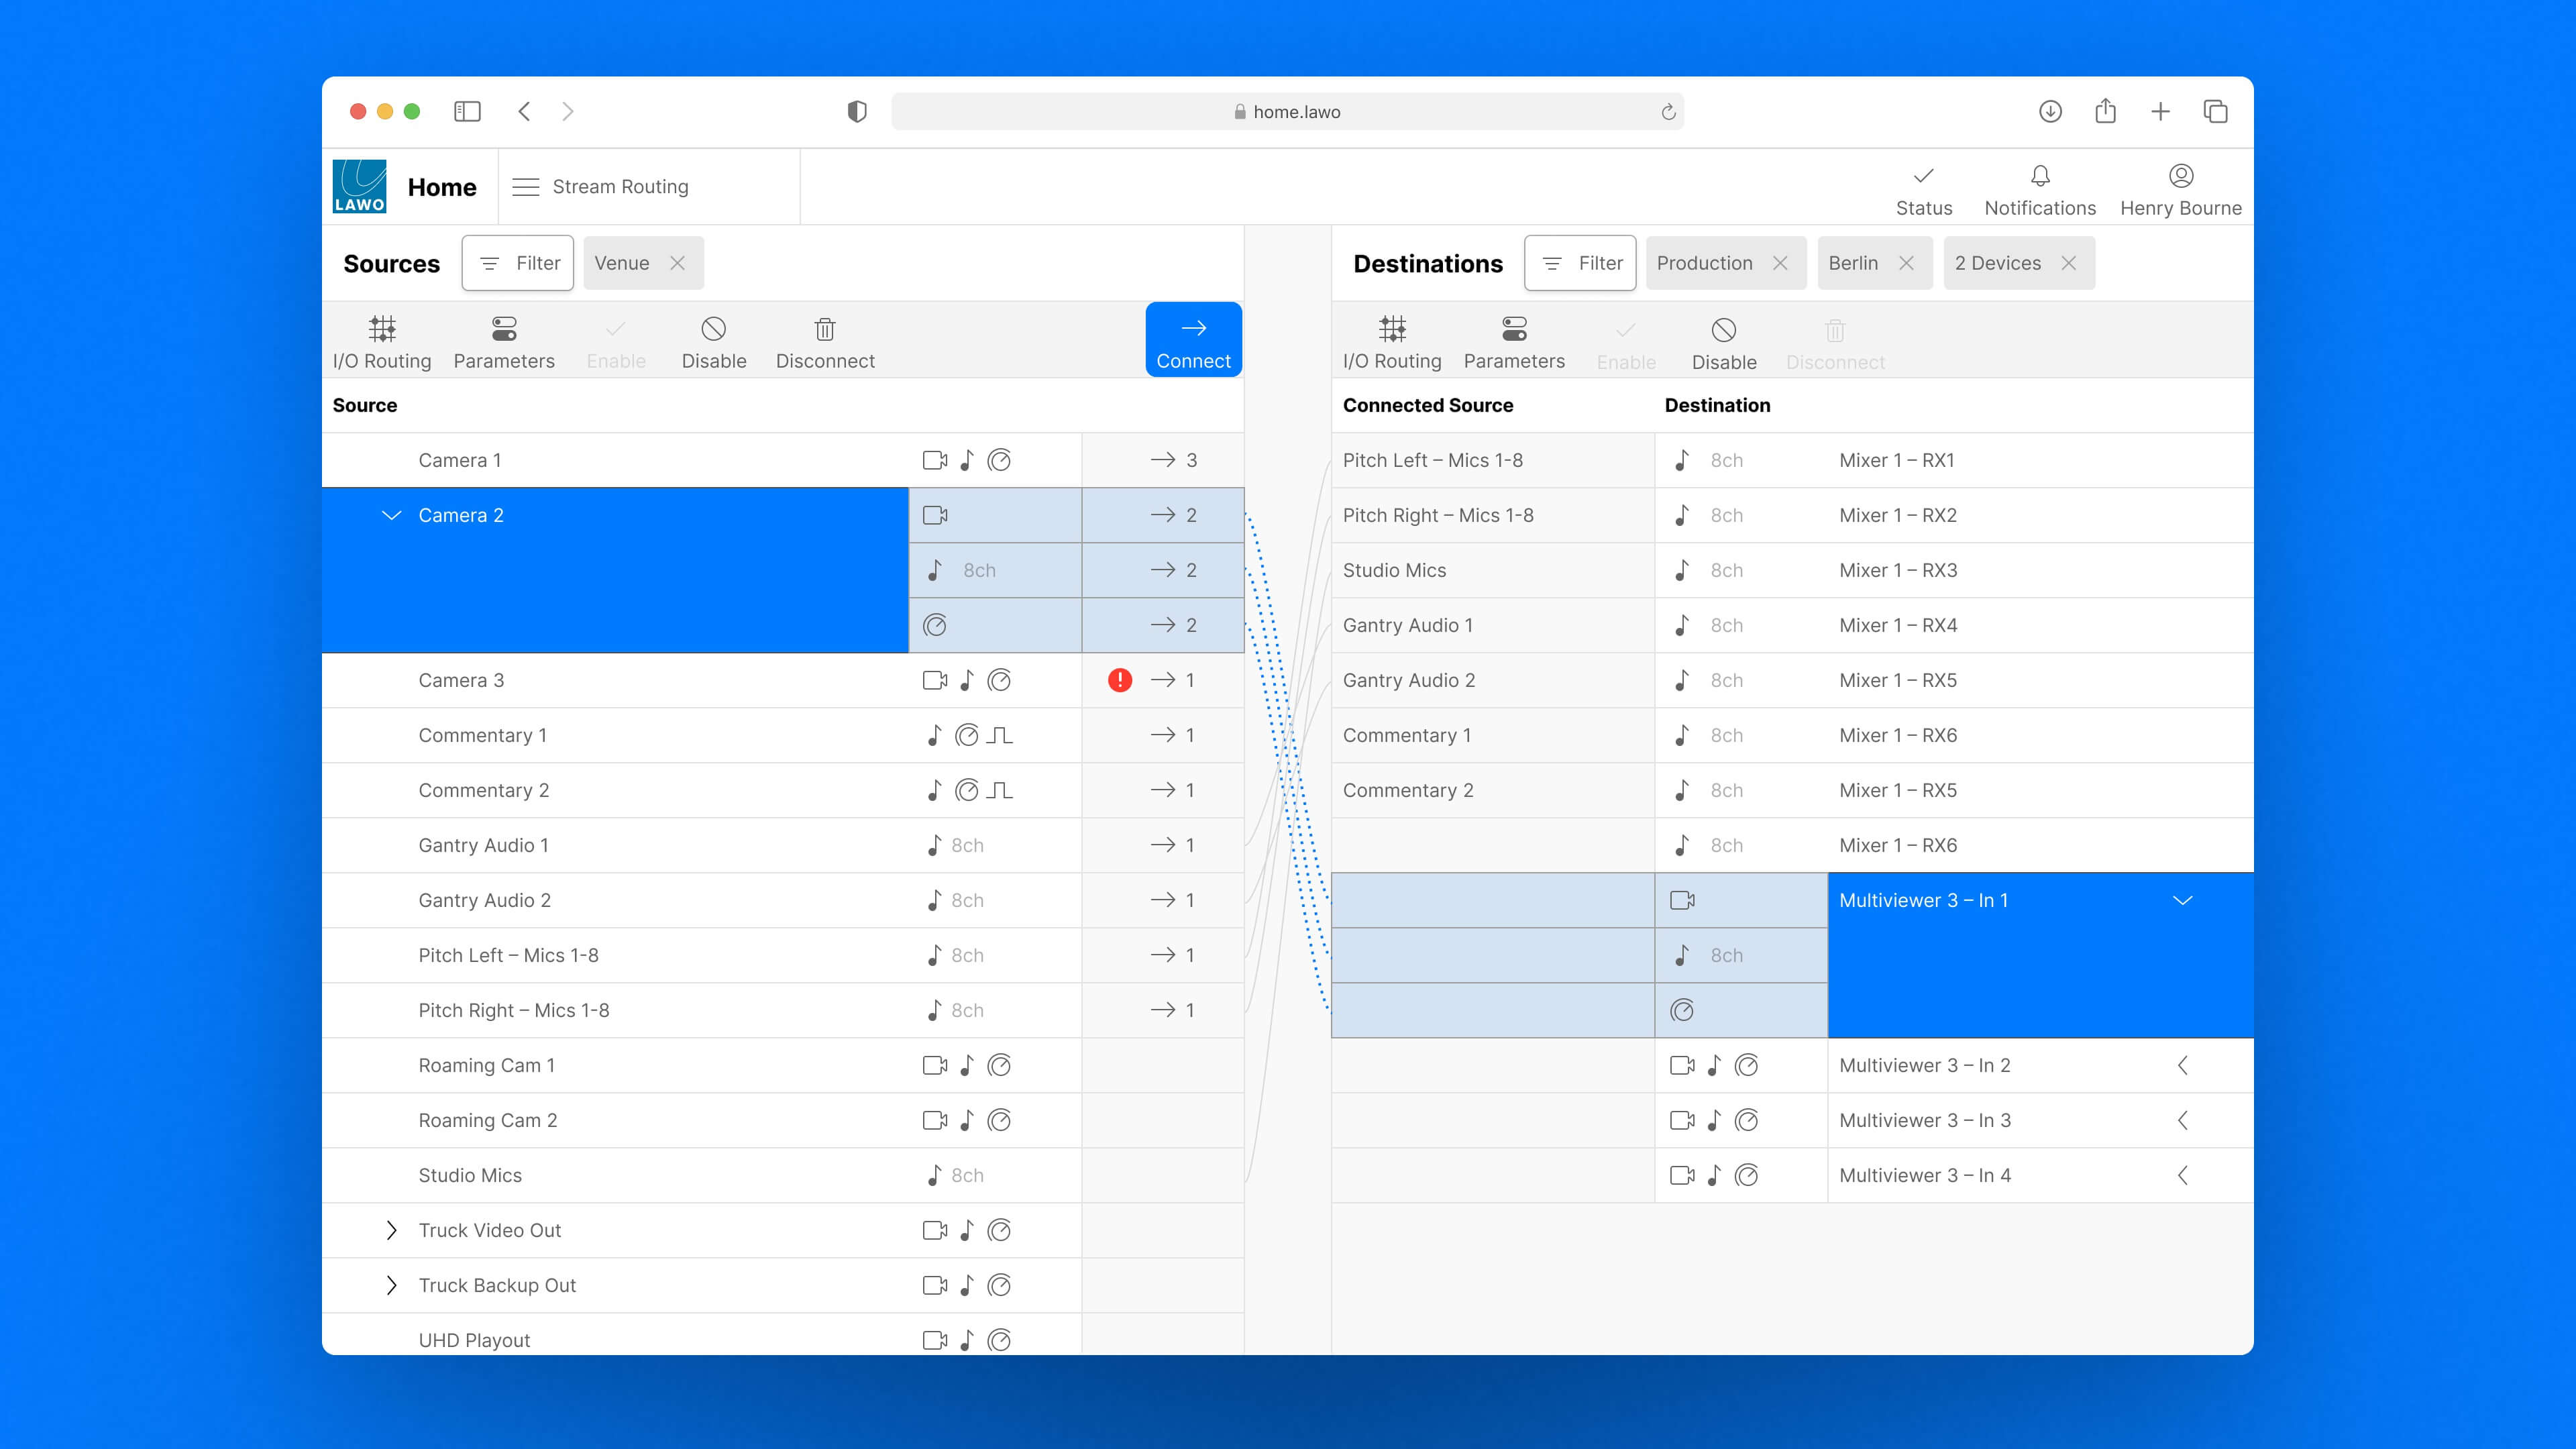The image size is (2576, 1449).
Task: Open Destinations I/O Routing tool
Action: tap(1392, 342)
